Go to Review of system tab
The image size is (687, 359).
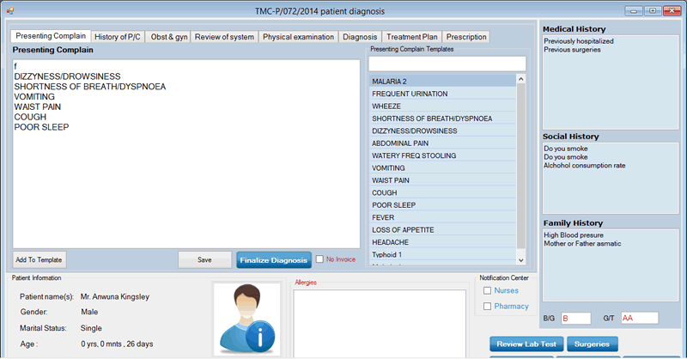[x=224, y=37]
